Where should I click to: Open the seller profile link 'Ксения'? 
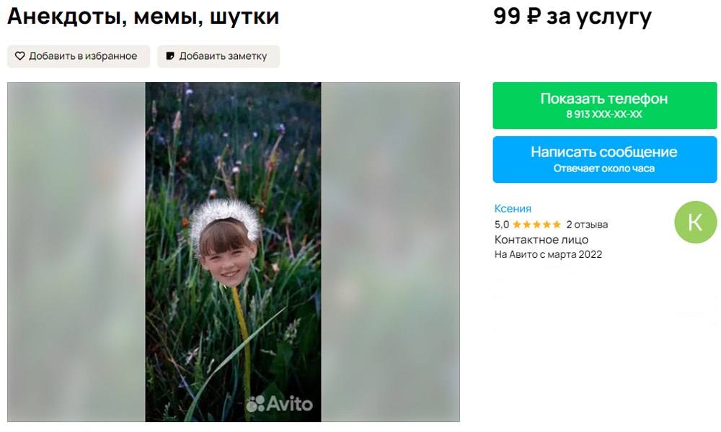click(513, 208)
